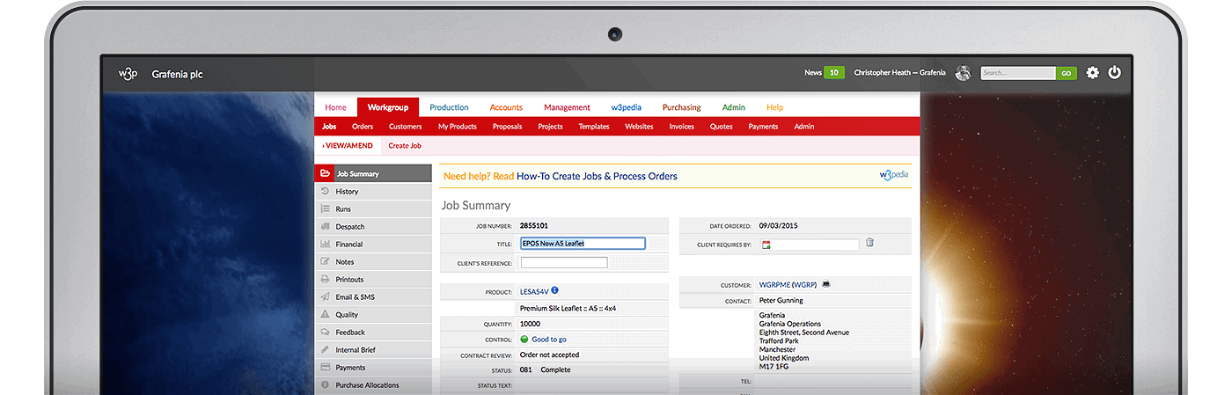
Task: Open the w3pedia logo link in help banner
Action: click(x=893, y=175)
